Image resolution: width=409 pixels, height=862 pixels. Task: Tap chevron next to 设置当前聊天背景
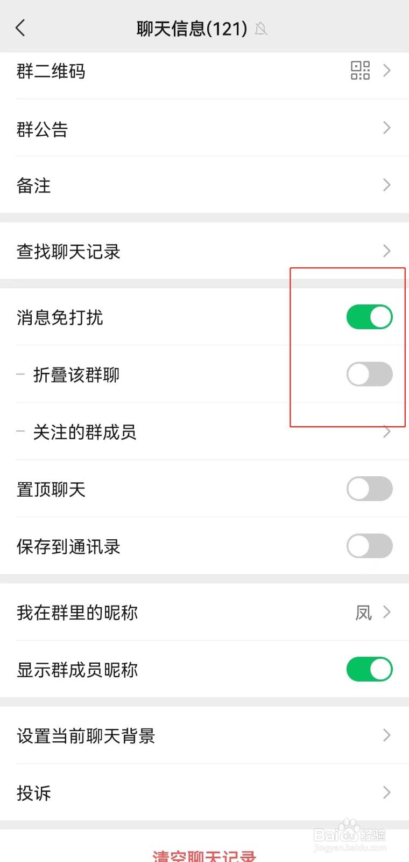386,735
